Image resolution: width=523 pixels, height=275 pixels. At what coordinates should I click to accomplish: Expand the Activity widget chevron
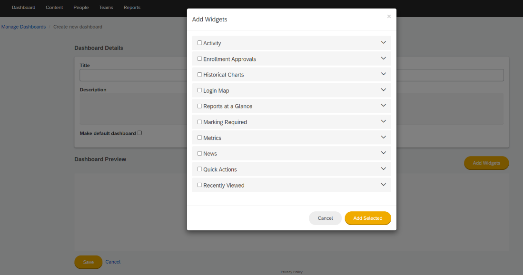[x=383, y=43]
